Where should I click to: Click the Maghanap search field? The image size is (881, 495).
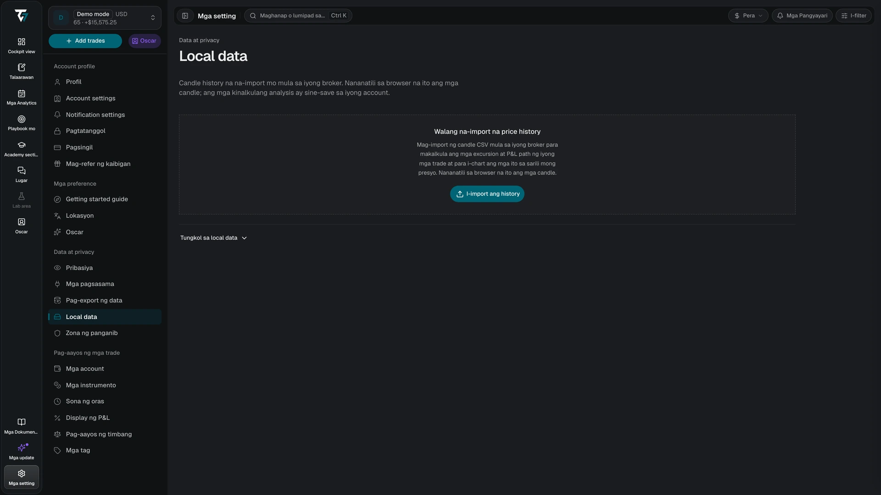point(298,16)
